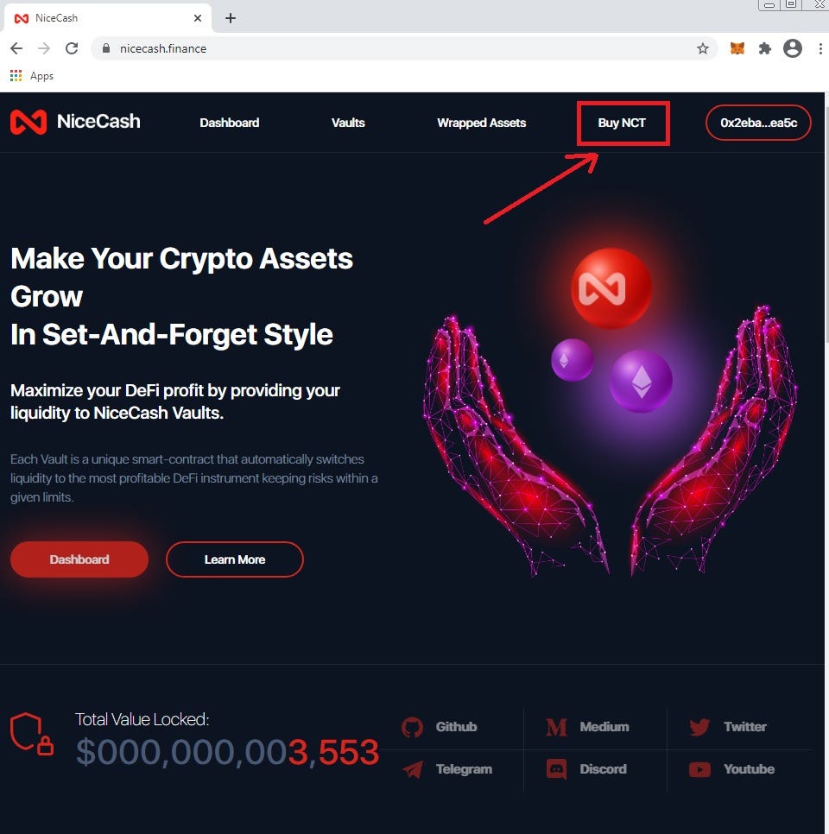This screenshot has width=829, height=834.
Task: Open the Youtube play icon link
Action: 699,769
